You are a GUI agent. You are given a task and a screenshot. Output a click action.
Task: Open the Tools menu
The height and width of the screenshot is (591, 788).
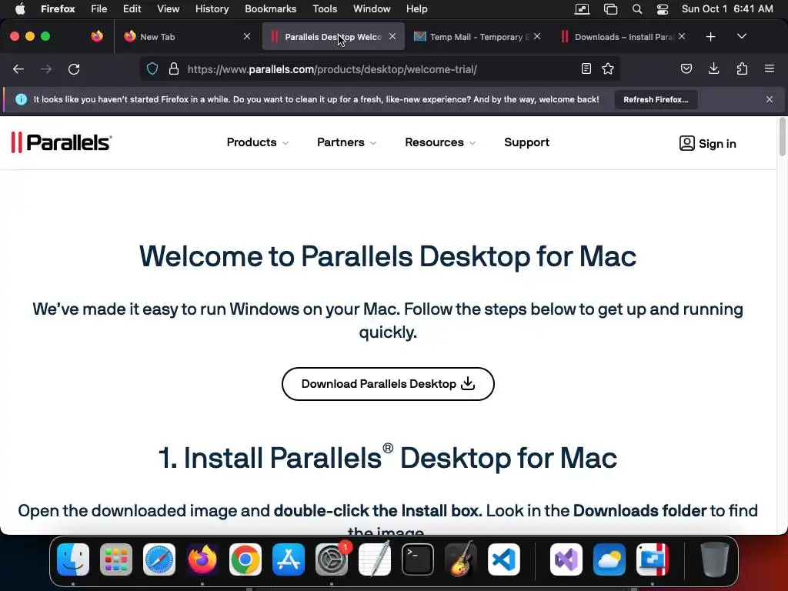325,9
